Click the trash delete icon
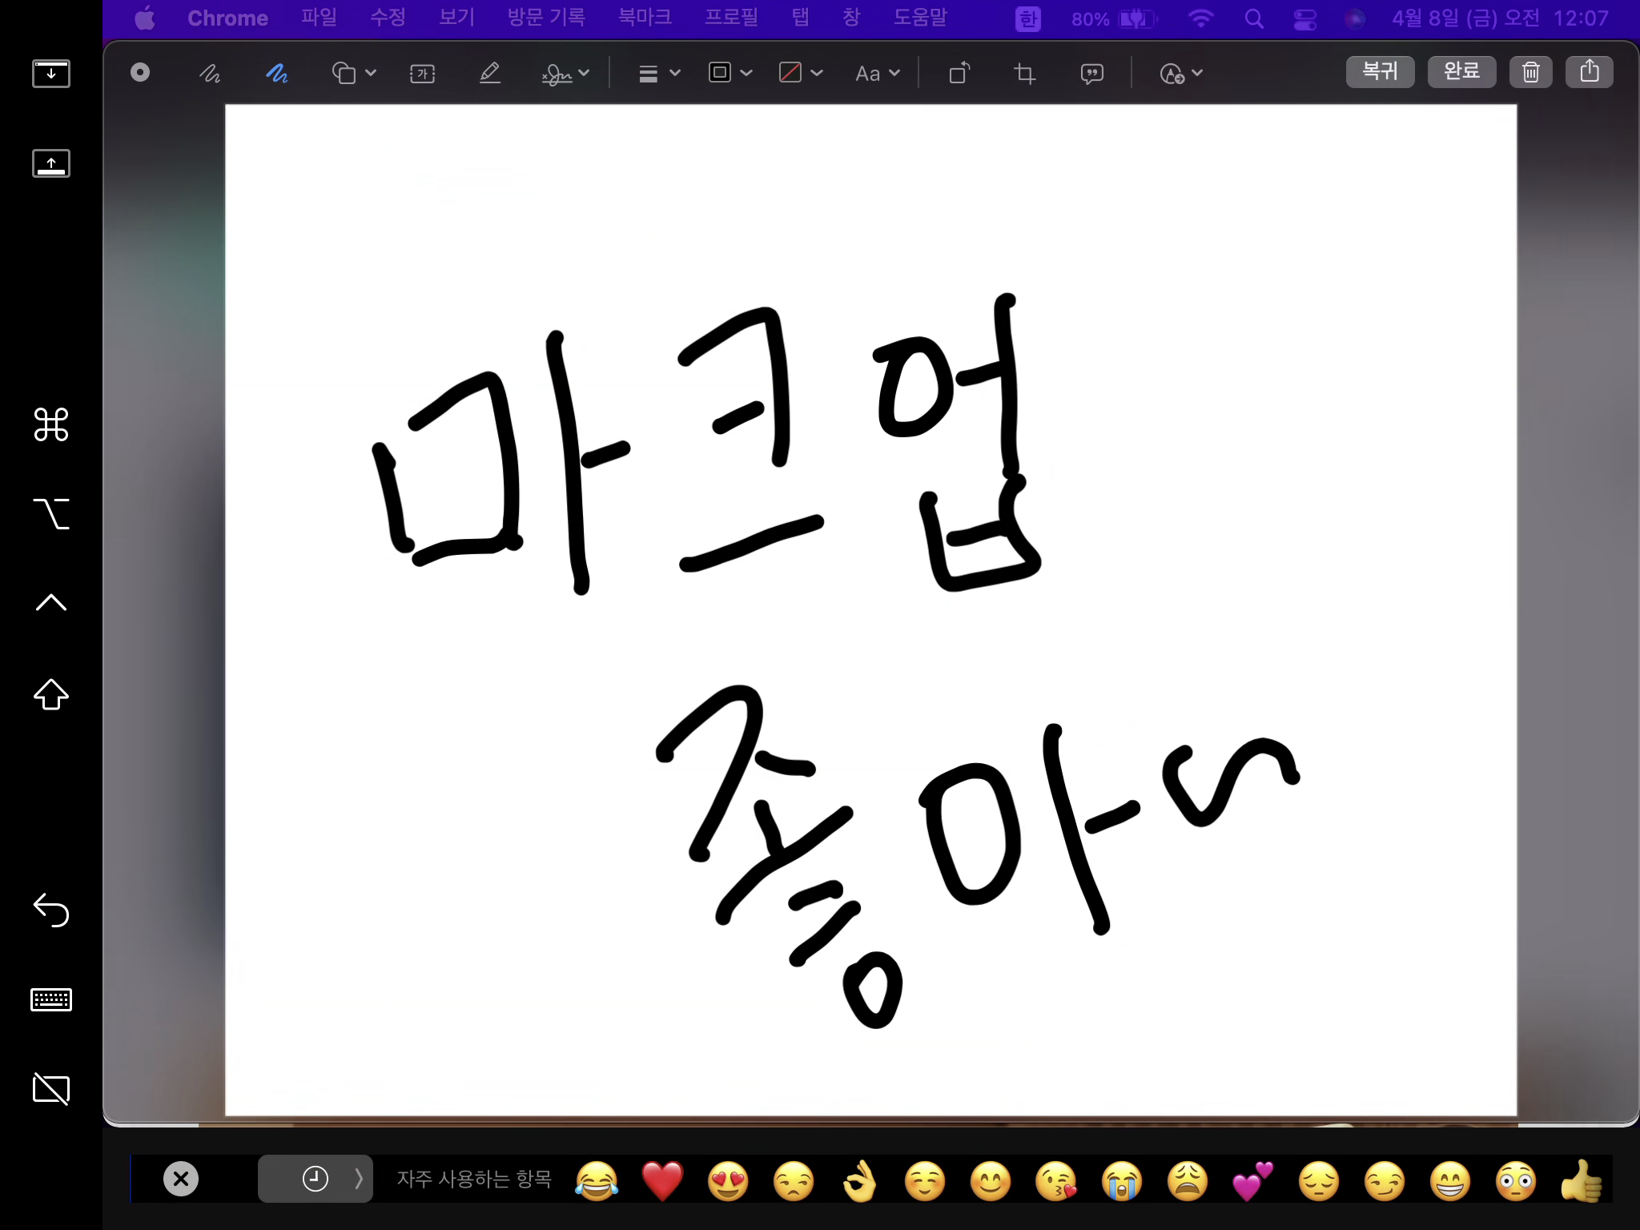 1530,72
